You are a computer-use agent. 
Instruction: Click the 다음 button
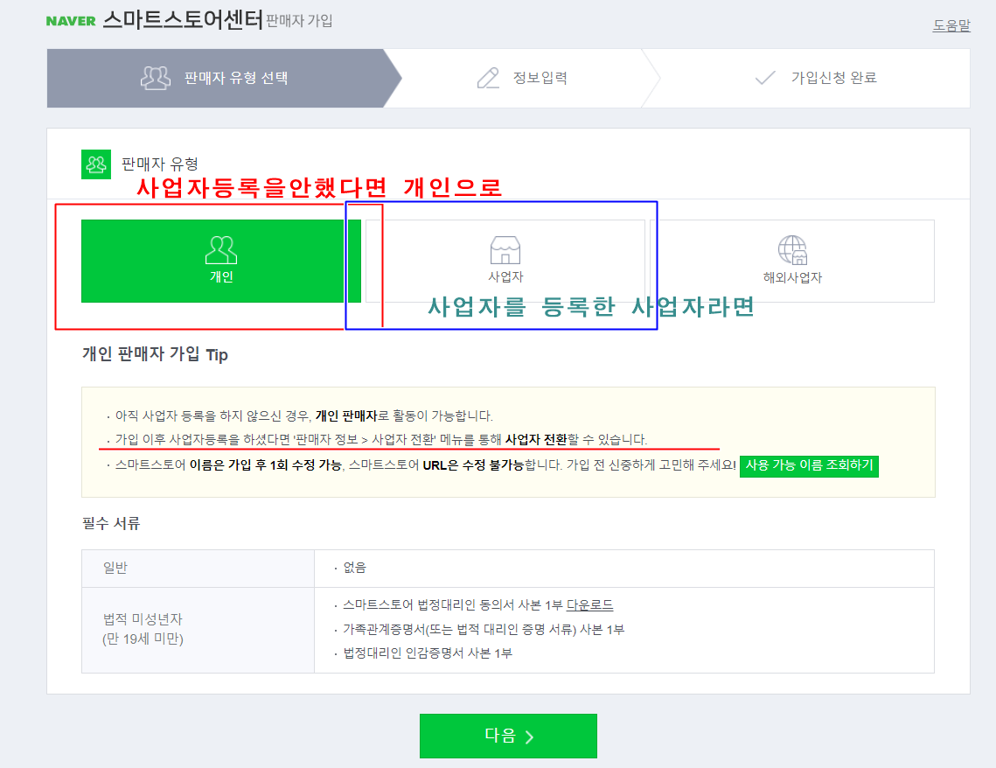tap(508, 736)
